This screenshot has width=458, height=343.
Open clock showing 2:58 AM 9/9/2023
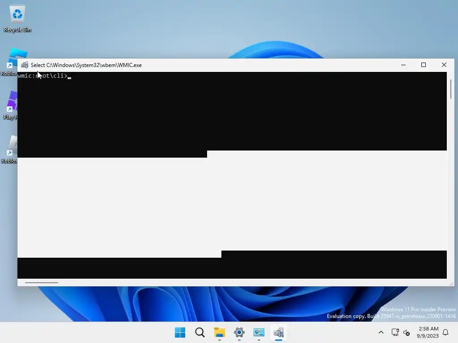click(x=428, y=332)
